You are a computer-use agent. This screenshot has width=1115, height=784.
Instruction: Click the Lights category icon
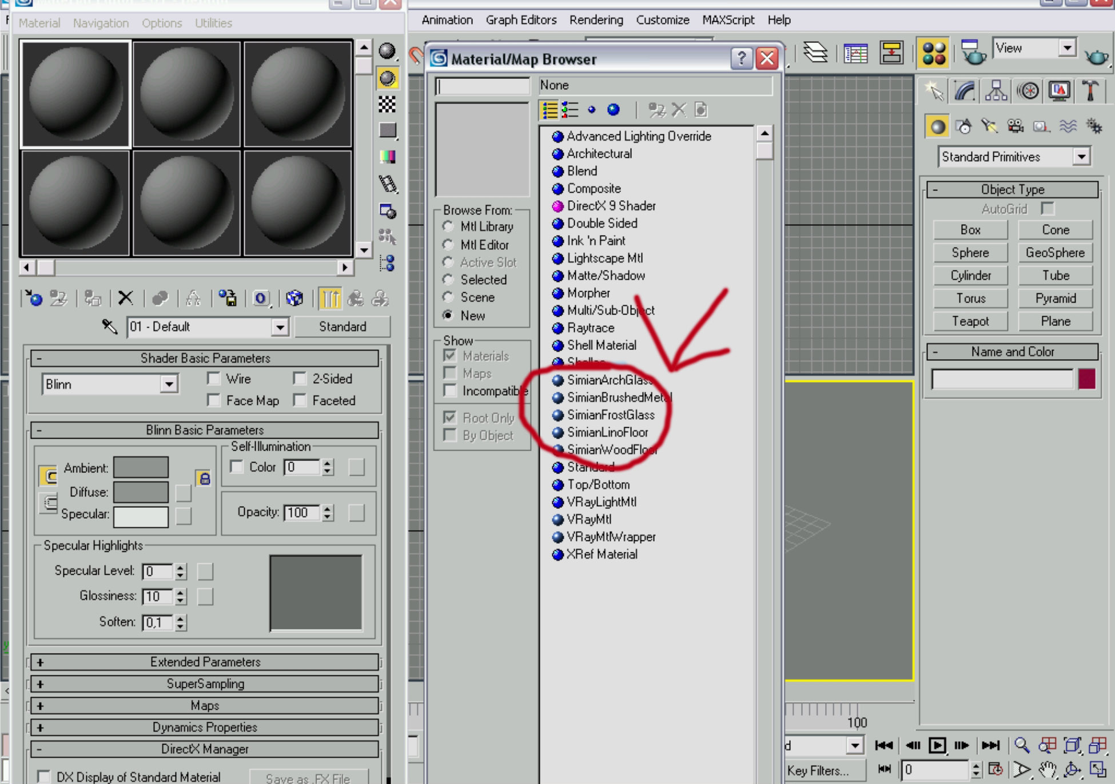point(989,126)
